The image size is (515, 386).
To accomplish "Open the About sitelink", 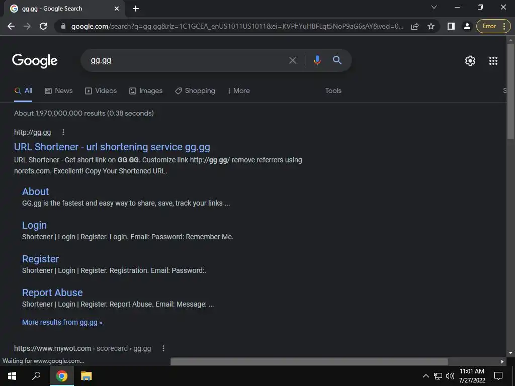I will [x=36, y=191].
